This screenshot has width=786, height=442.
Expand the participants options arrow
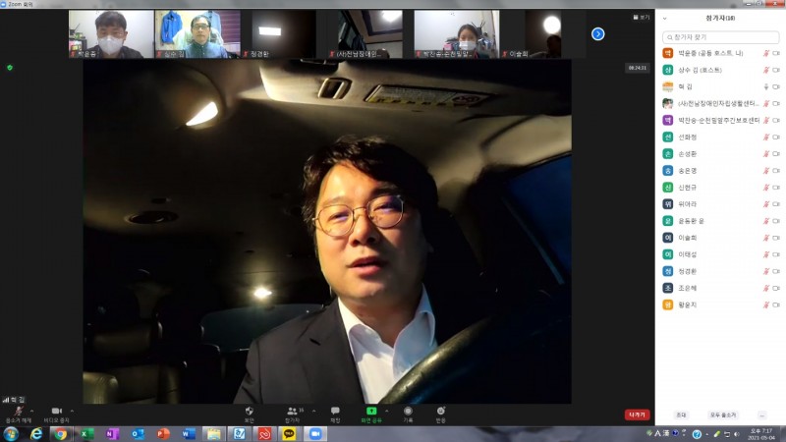coord(313,411)
